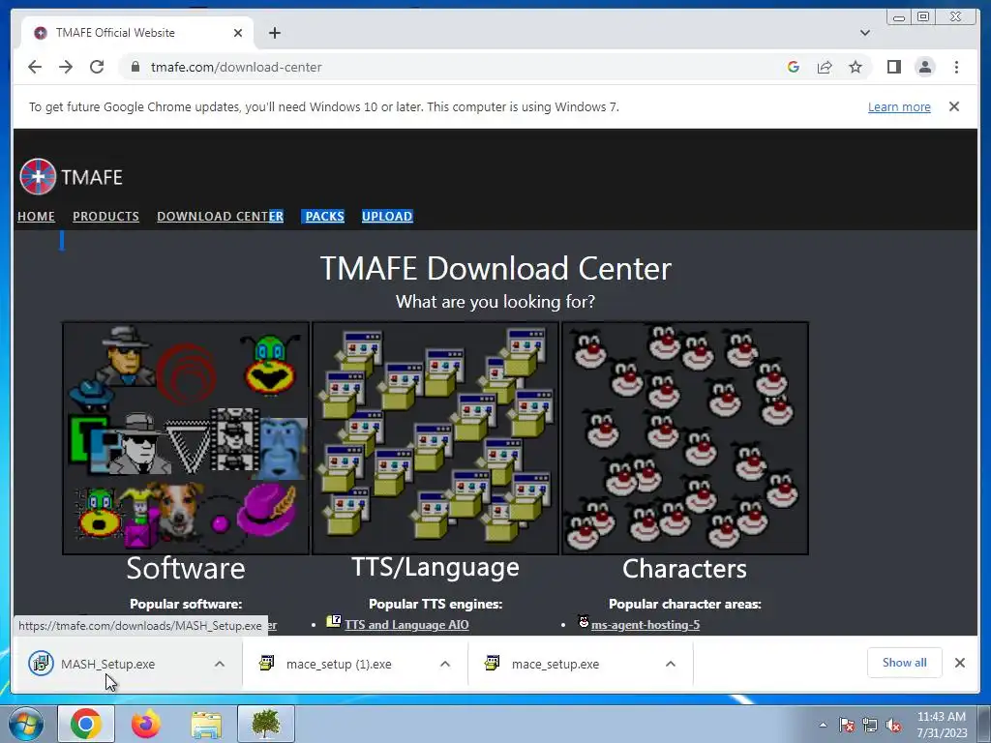
Task: Open the Characters heading
Action: click(x=684, y=569)
